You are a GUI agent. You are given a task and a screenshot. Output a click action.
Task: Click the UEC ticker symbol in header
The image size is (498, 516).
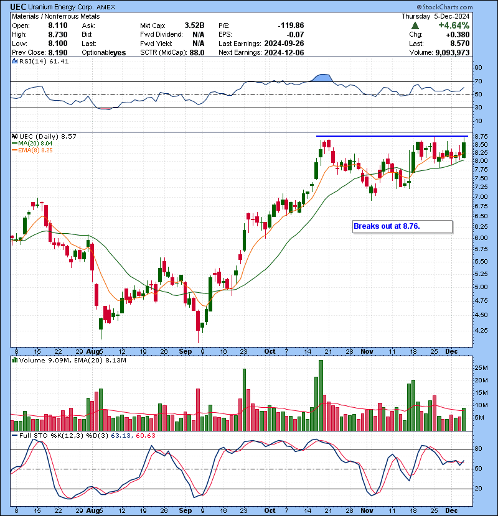click(x=18, y=6)
